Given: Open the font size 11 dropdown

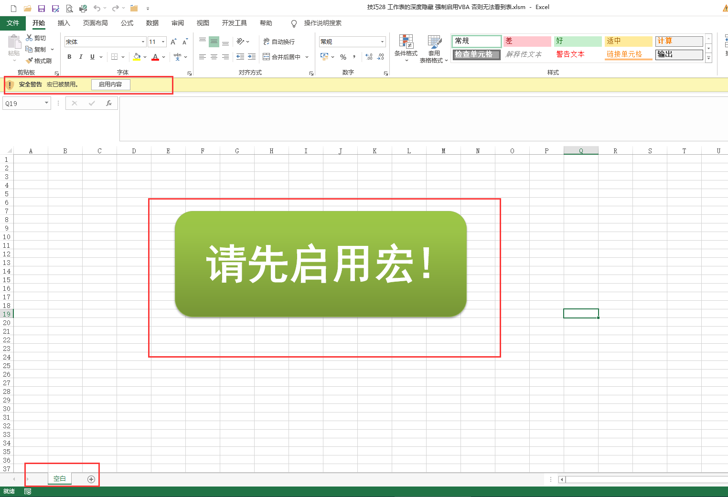Looking at the screenshot, I should tap(163, 42).
